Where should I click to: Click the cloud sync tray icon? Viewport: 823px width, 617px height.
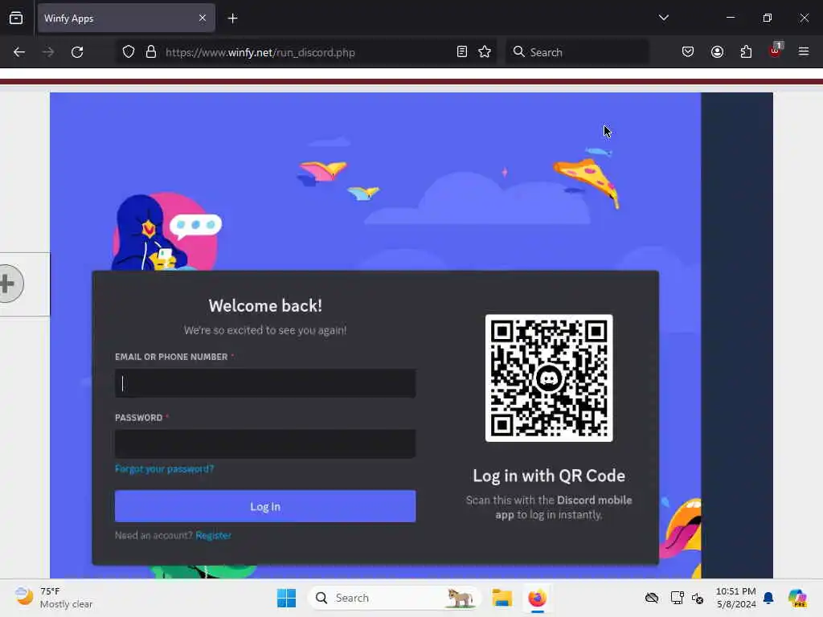[651, 598]
